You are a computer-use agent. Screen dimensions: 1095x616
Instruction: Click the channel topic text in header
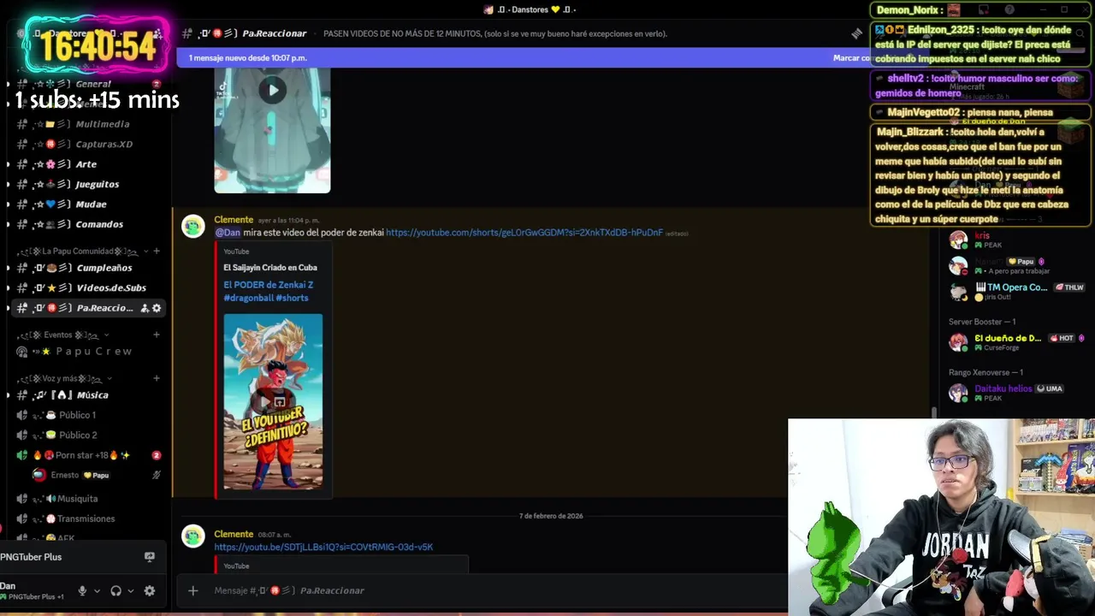[x=495, y=33]
